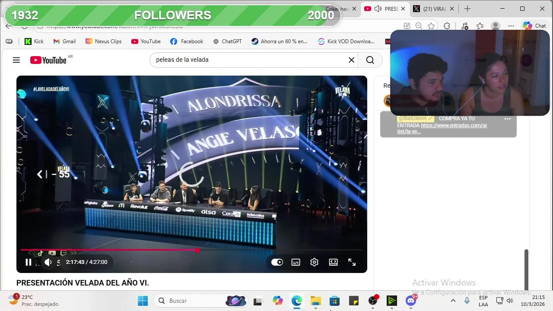Switch to the (21) VIRAL X tab
The image size is (553, 311).
pyautogui.click(x=434, y=9)
